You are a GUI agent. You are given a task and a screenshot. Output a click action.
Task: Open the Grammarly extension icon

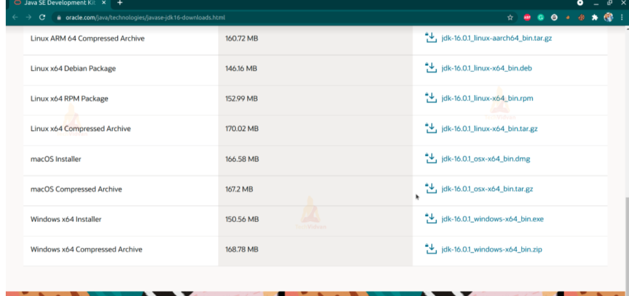tap(541, 17)
